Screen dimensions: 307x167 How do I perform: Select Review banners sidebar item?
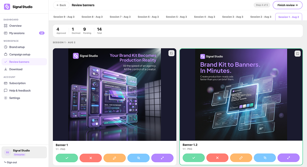(24, 62)
